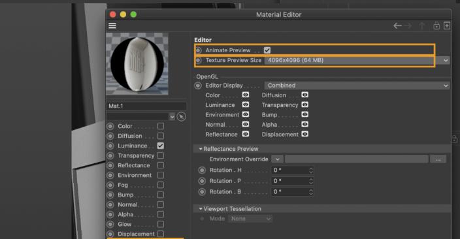Click the circle icon beside Alpha channel
Viewport: 460px width, 239px height.
click(110, 215)
